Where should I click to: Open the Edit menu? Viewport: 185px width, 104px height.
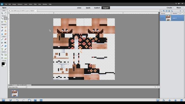10,4
